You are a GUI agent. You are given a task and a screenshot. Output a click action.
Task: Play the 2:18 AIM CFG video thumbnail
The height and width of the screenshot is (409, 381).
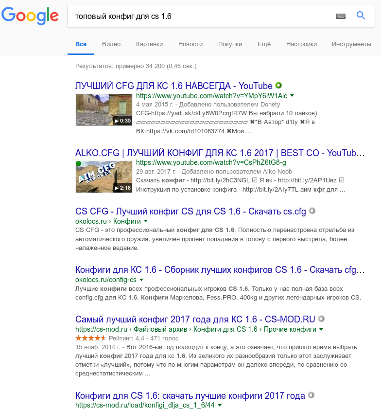tap(104, 177)
